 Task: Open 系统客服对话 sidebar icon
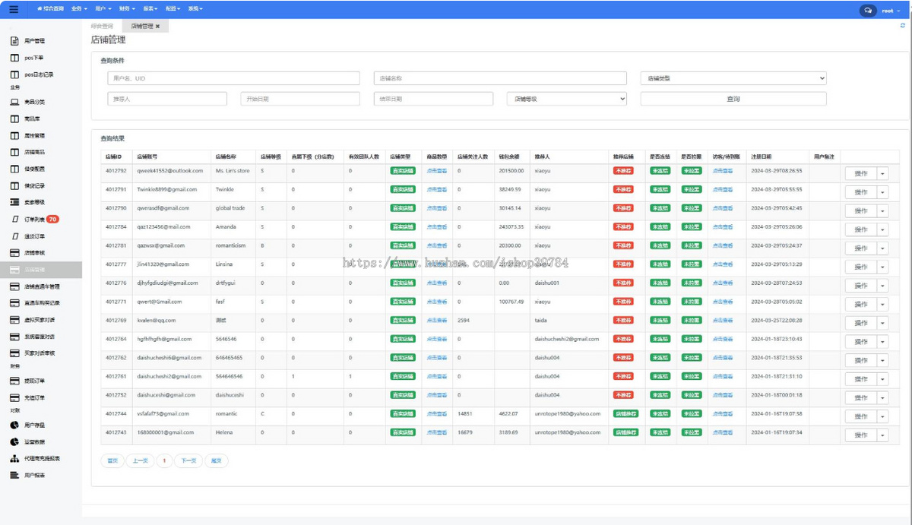pyautogui.click(x=14, y=337)
